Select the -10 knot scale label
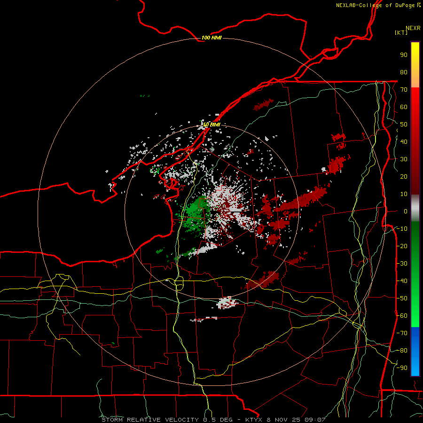 click(x=402, y=229)
